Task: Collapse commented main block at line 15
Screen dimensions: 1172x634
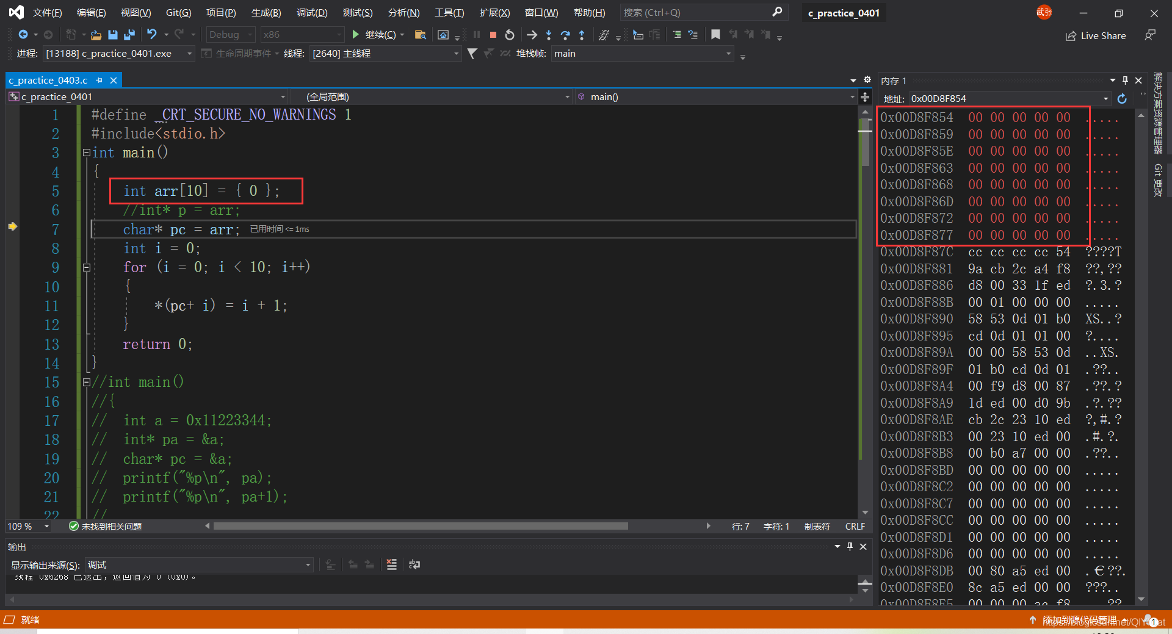Action: click(87, 382)
